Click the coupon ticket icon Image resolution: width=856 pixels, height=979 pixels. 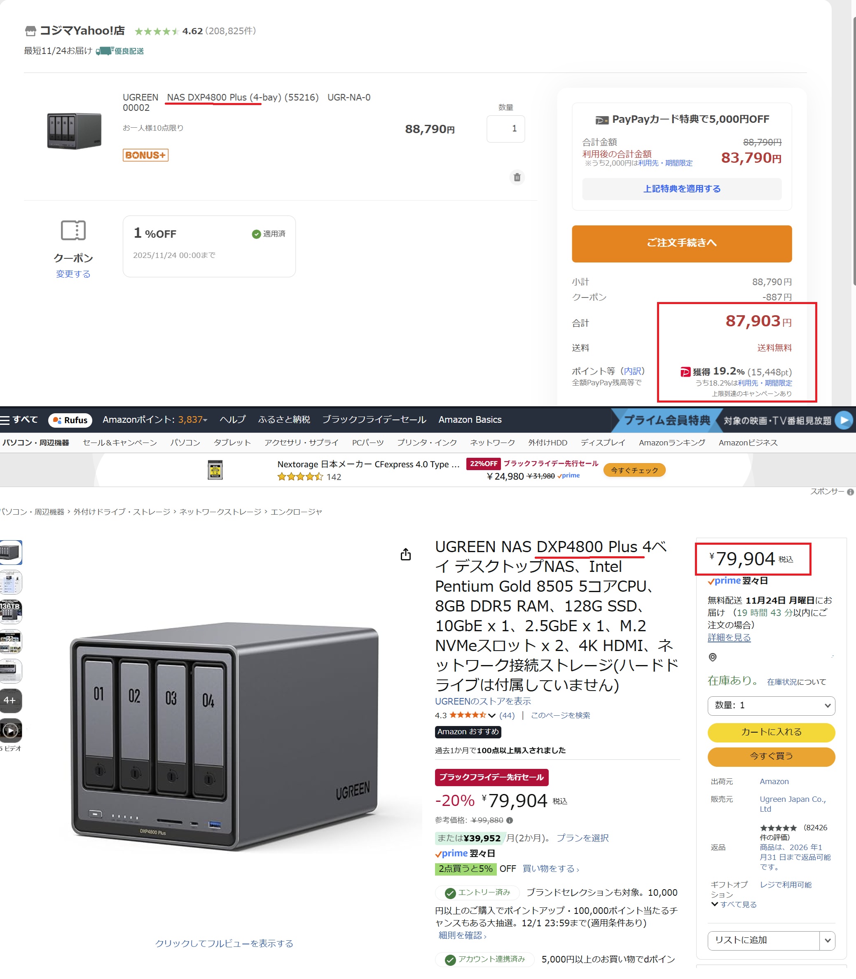pos(73,230)
